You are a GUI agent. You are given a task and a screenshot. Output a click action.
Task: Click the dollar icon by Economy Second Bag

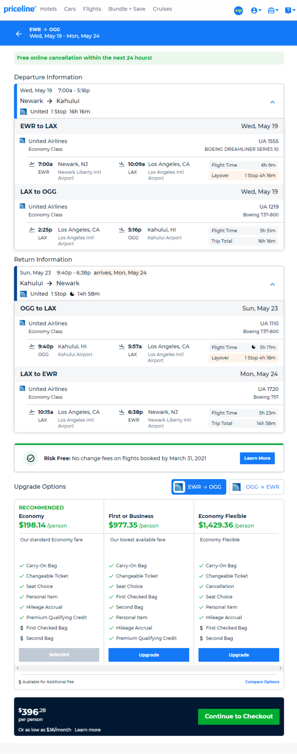tap(22, 638)
